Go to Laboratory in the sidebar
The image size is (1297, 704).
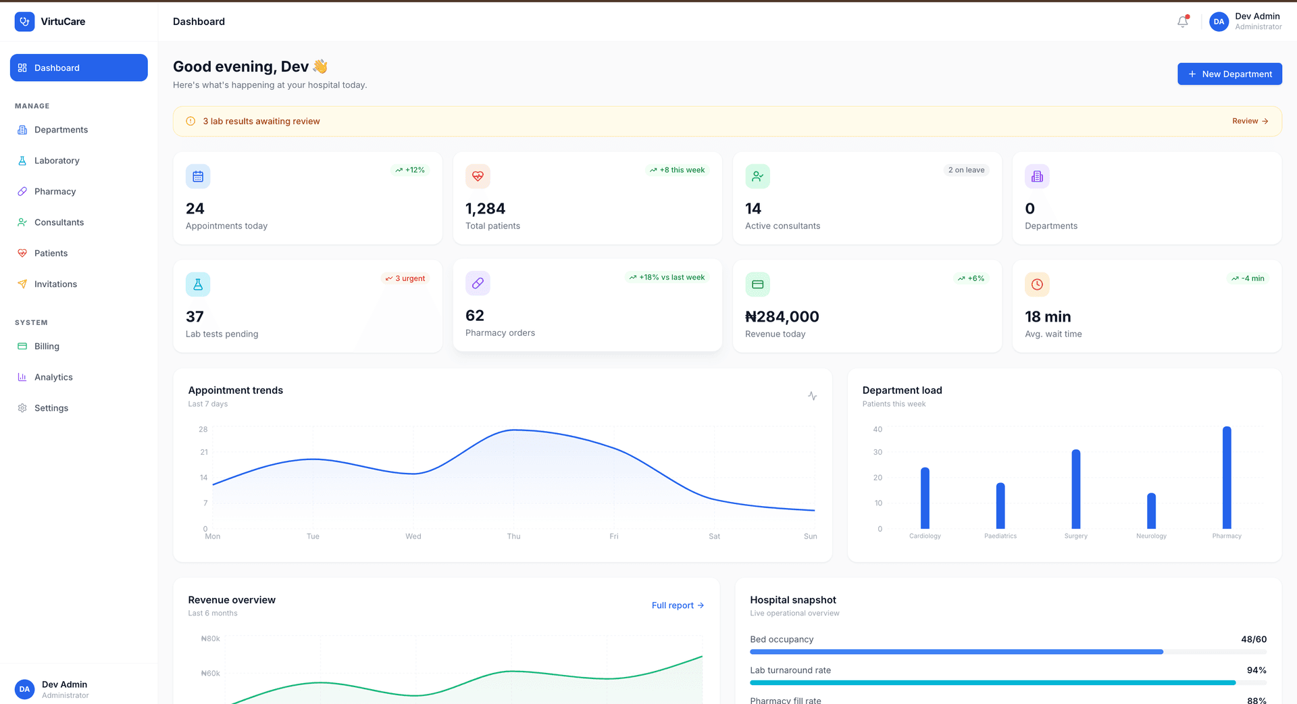click(x=78, y=161)
